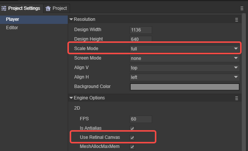Open the Engine Options section menu icon
The height and width of the screenshot is (151, 248).
click(x=237, y=98)
